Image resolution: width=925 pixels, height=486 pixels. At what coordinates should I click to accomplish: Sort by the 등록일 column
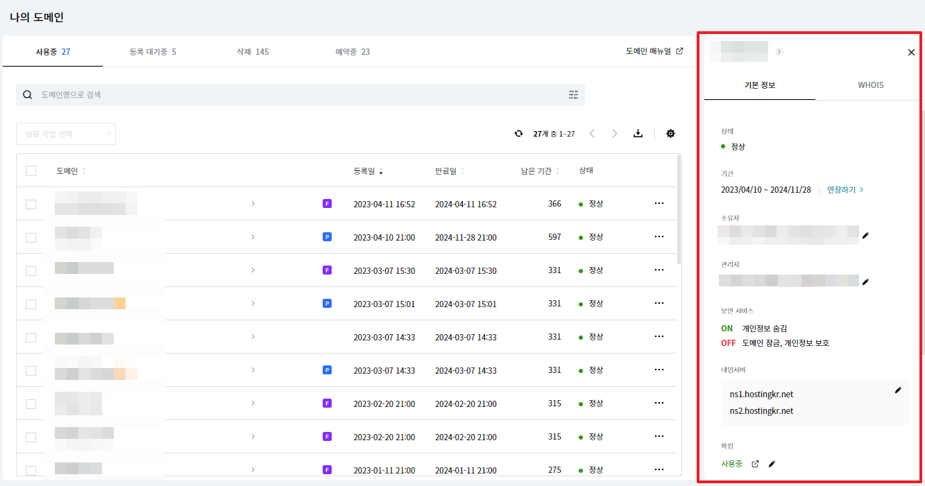(368, 171)
